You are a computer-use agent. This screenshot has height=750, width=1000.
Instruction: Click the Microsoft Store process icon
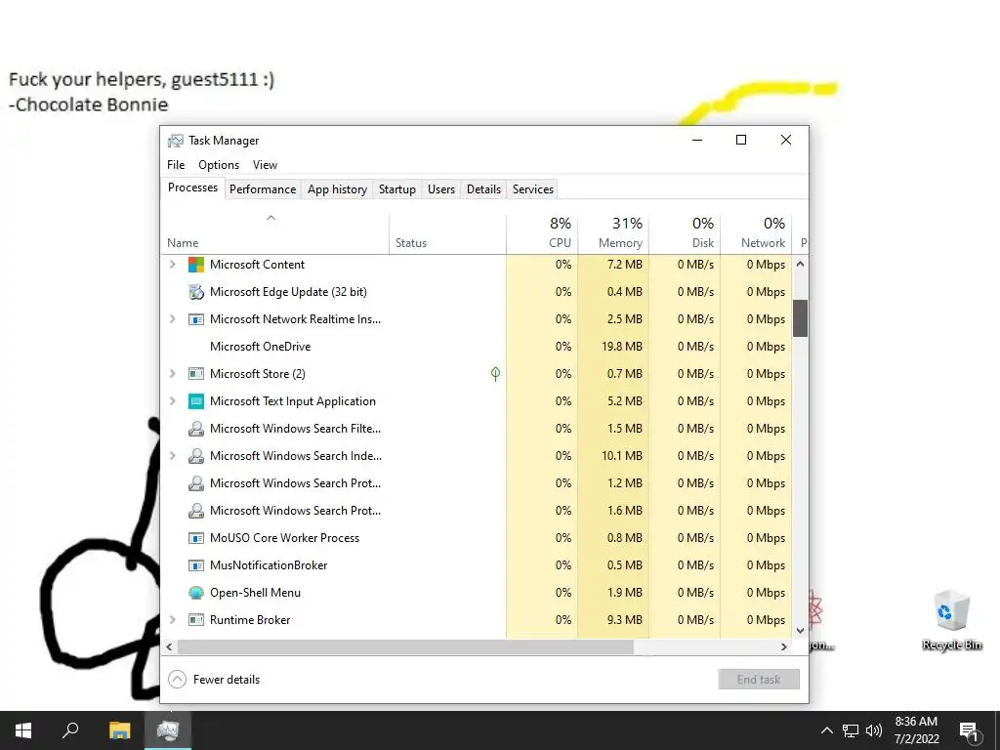(x=195, y=374)
